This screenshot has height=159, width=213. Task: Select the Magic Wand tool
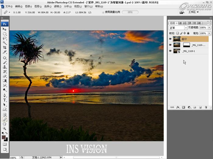coord(5,43)
